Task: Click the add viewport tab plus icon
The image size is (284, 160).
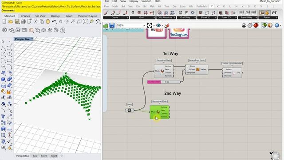Action: 61,156
